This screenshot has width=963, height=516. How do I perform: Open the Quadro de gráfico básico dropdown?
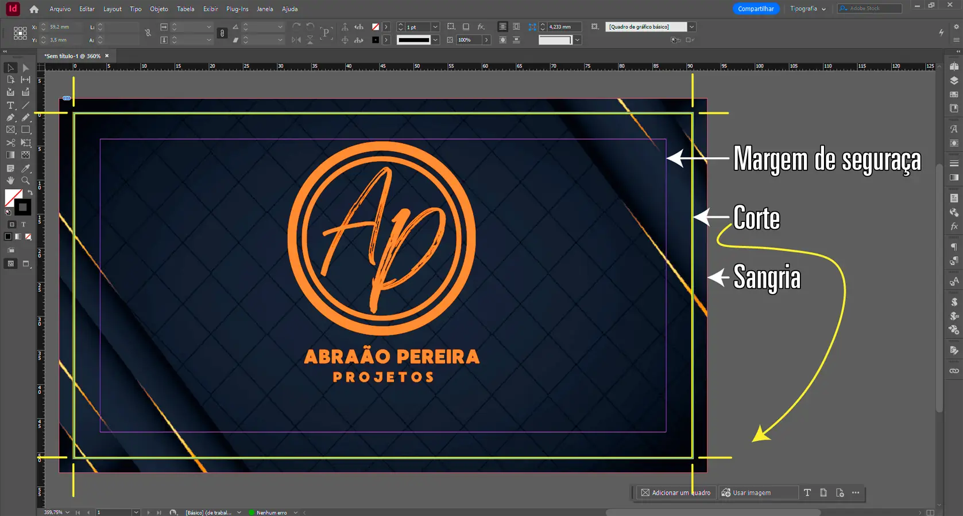click(691, 27)
